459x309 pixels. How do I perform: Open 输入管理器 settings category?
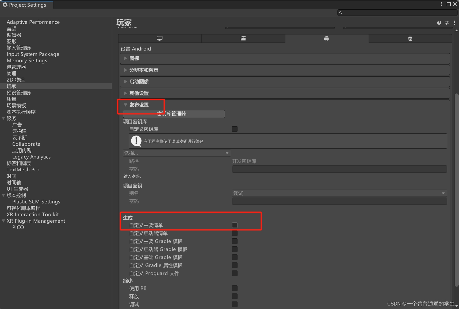pos(19,48)
